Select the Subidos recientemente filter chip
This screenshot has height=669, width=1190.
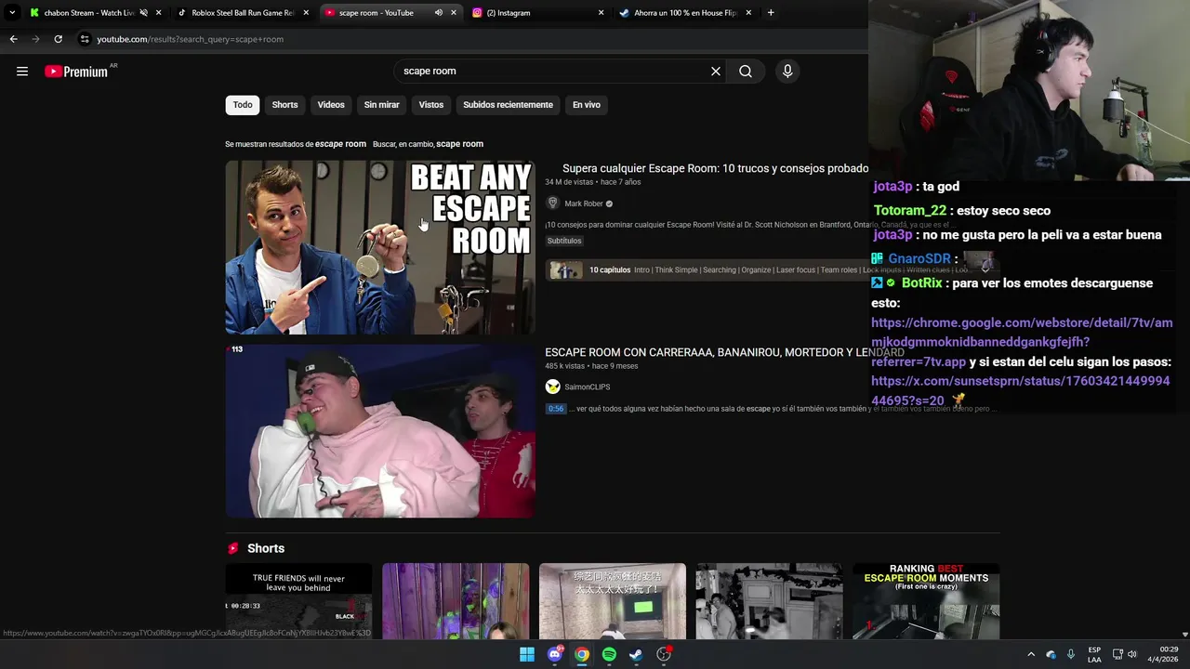[x=508, y=105]
